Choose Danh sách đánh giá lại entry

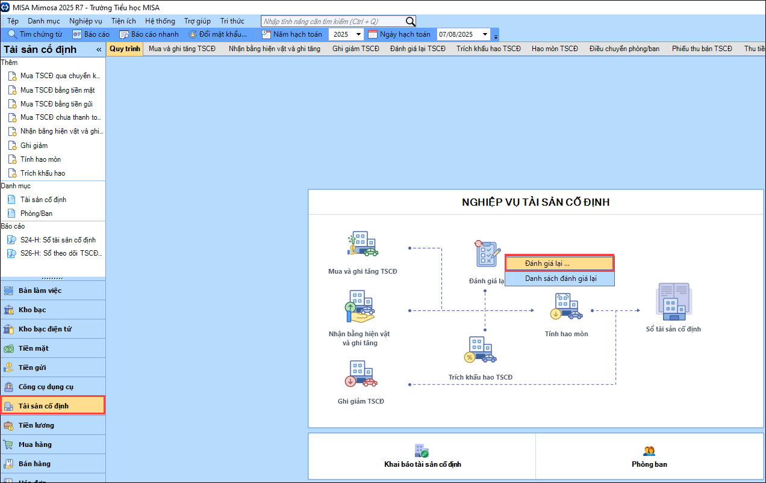click(560, 278)
